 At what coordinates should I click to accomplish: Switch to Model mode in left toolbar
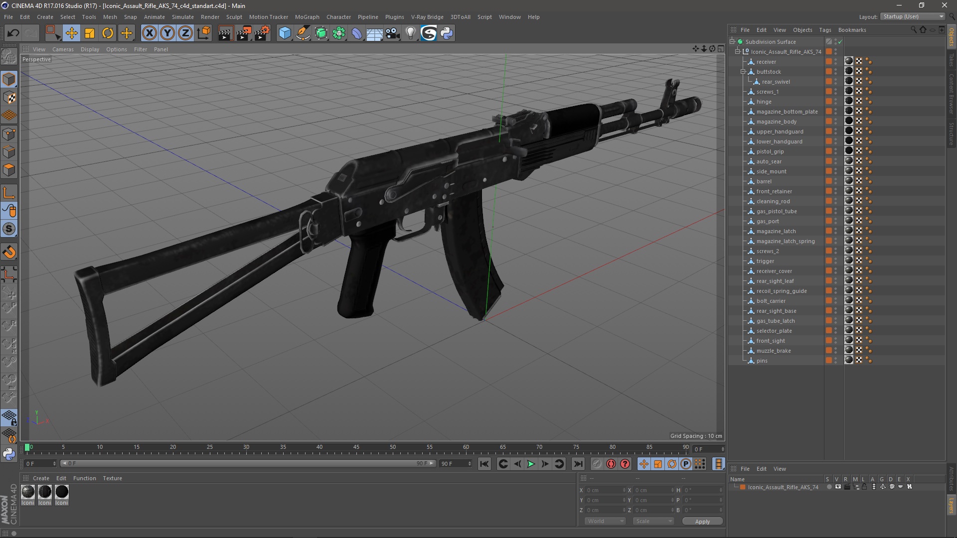[x=9, y=79]
